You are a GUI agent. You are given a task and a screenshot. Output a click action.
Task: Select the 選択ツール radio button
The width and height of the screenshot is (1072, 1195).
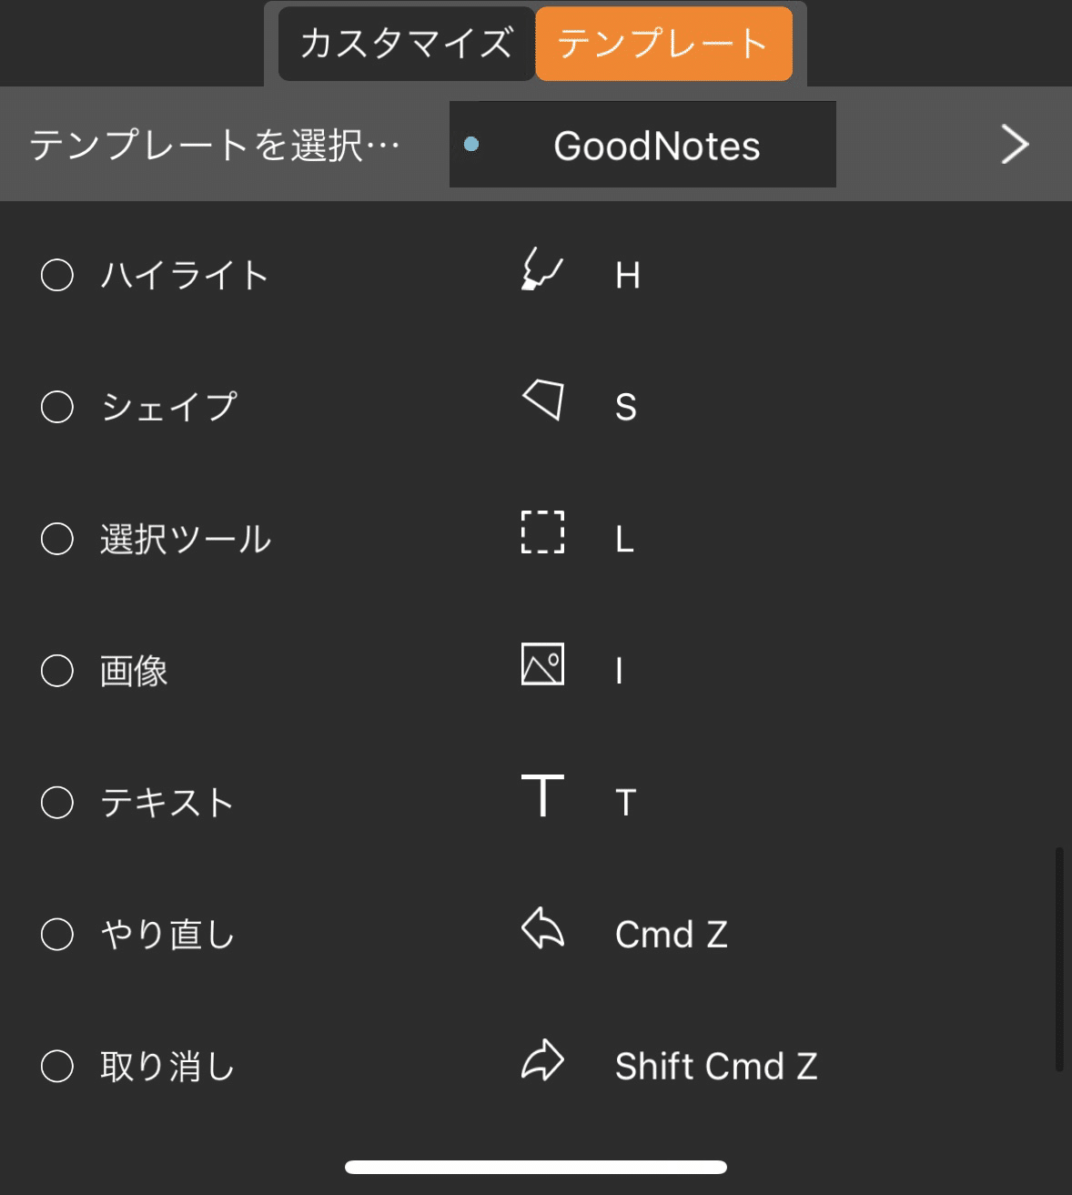pyautogui.click(x=57, y=539)
